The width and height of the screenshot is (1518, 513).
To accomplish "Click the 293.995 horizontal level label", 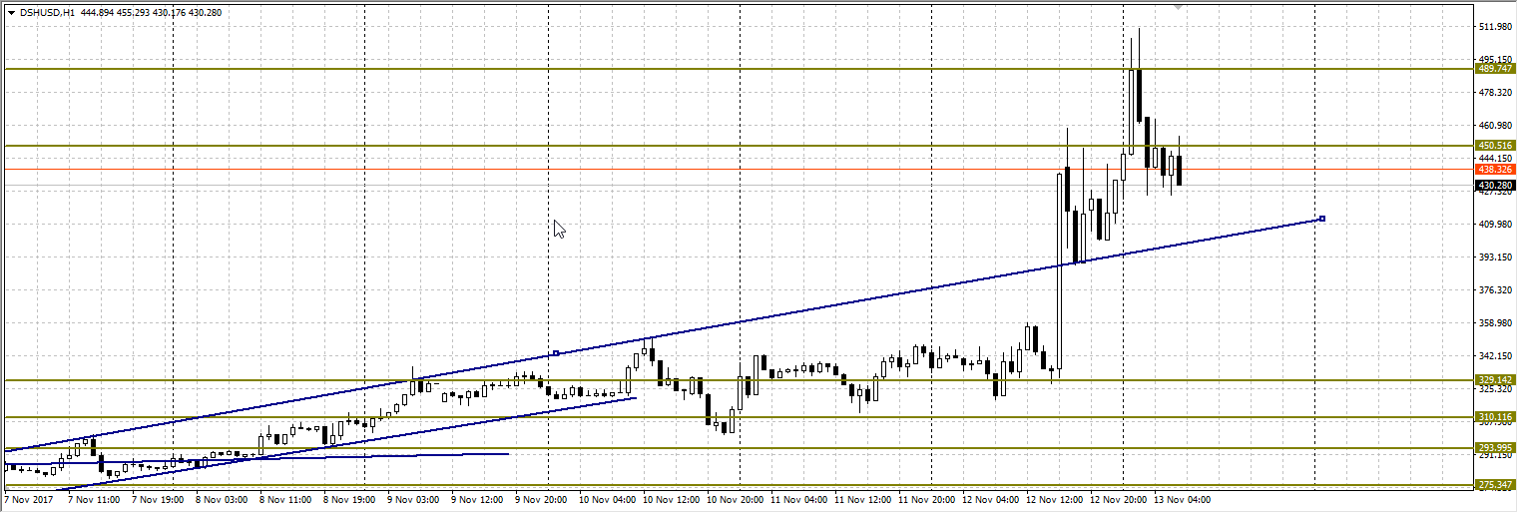I will pos(1495,448).
